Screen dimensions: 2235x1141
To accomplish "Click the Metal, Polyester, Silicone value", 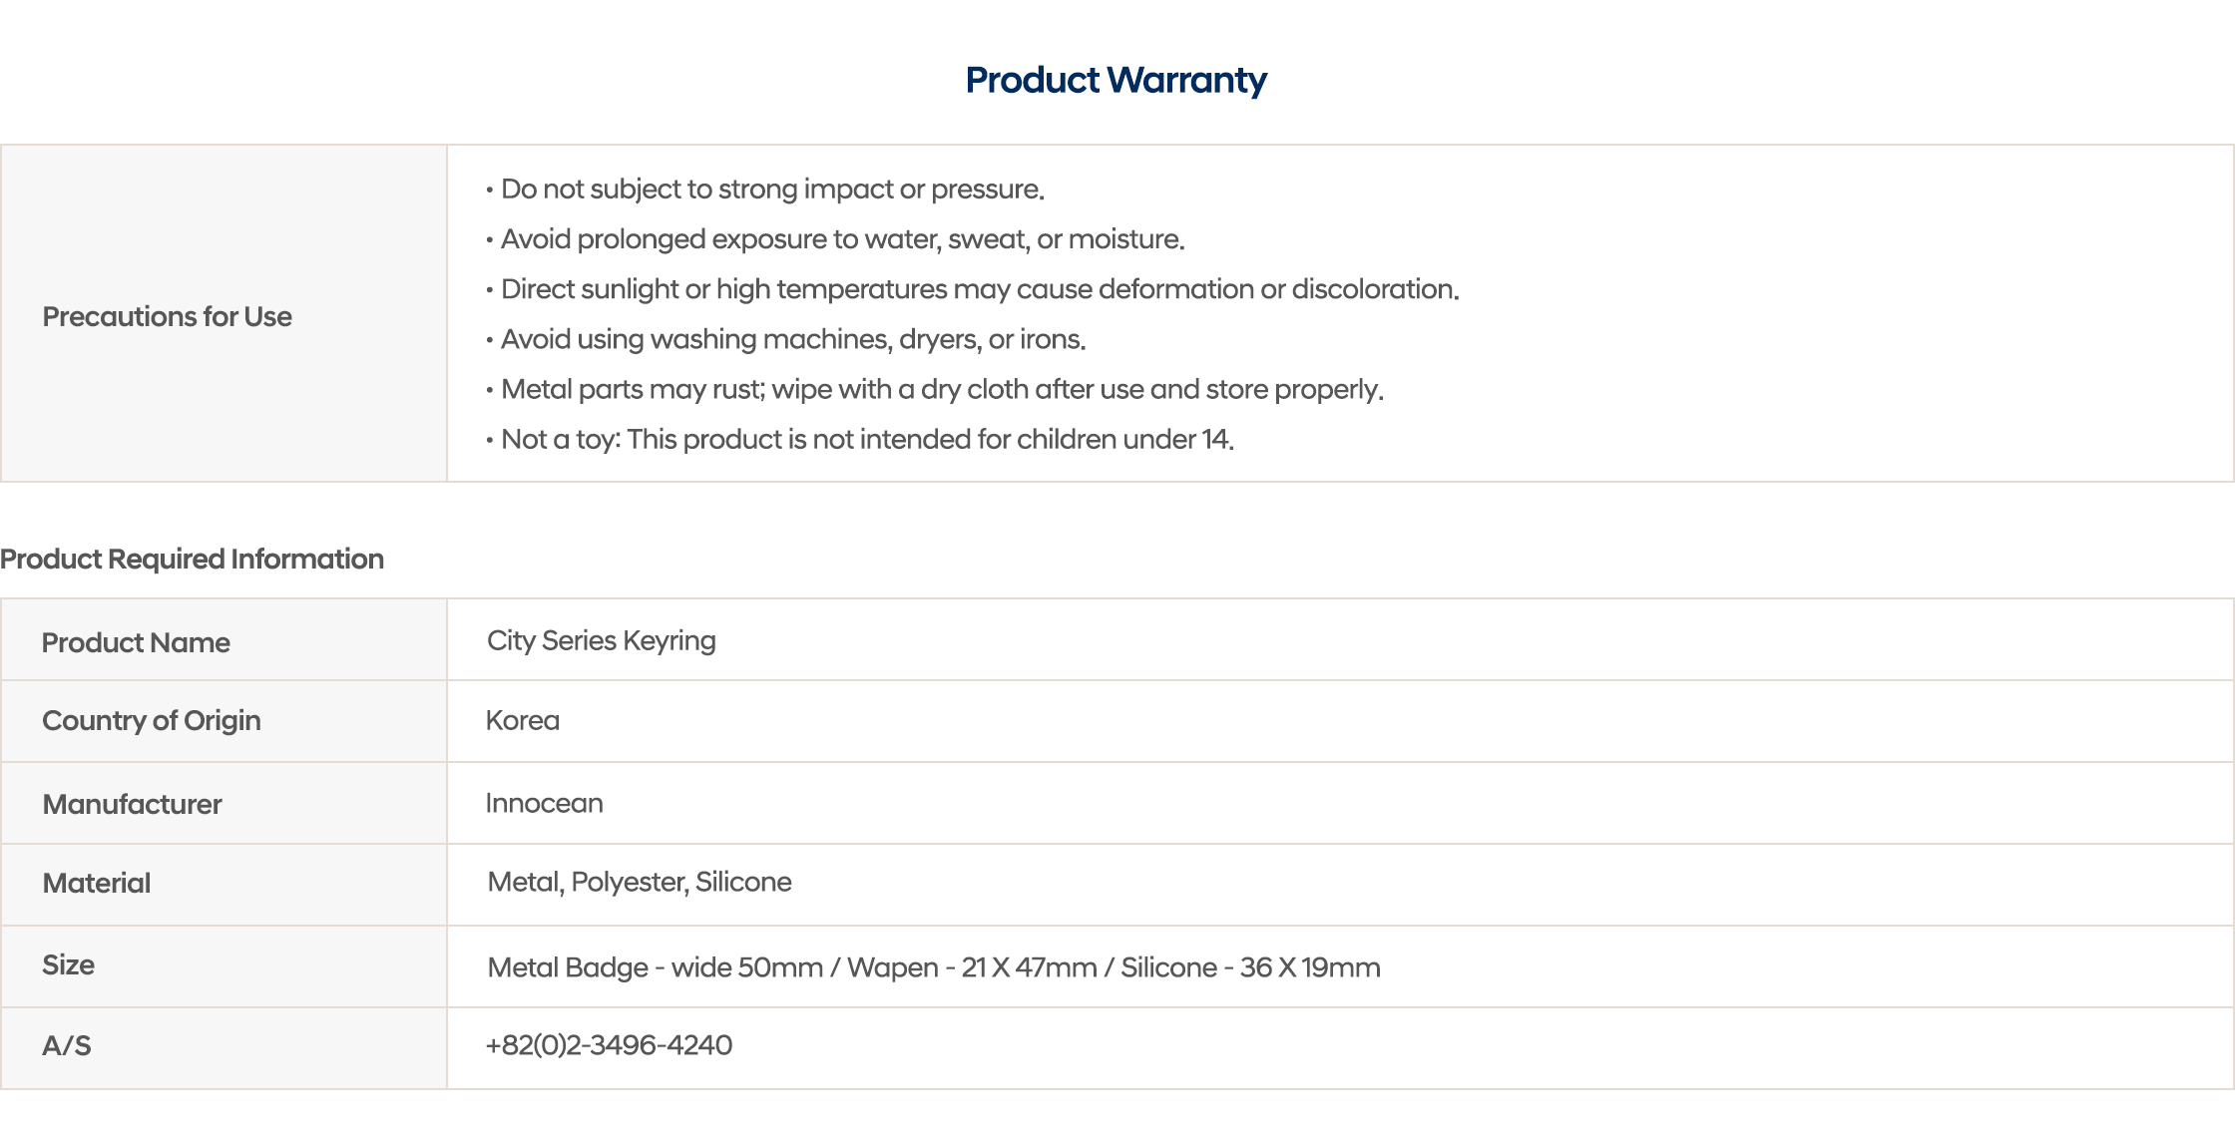I will 639,882.
